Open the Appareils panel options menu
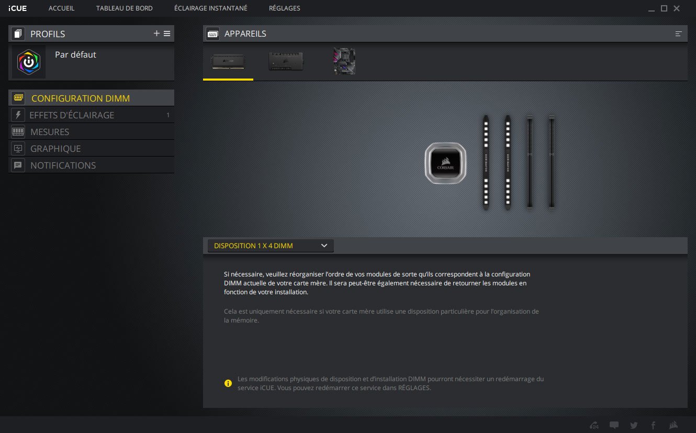 pyautogui.click(x=679, y=34)
